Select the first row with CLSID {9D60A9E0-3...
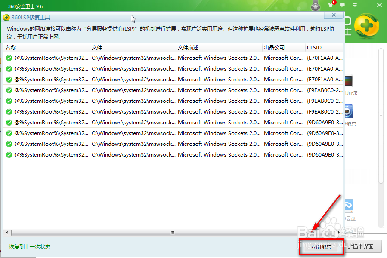 coord(173,123)
